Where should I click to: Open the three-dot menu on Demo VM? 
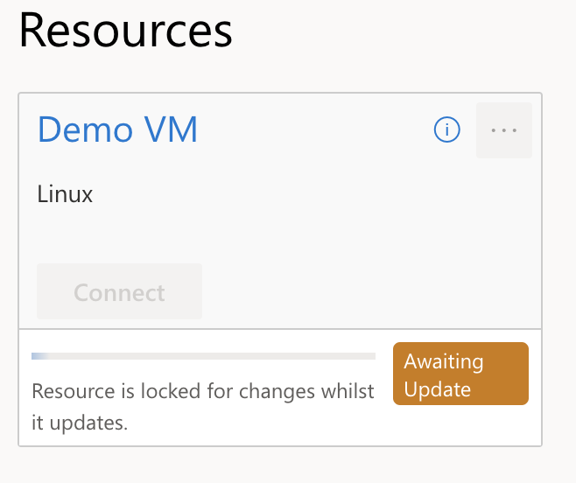(x=504, y=130)
